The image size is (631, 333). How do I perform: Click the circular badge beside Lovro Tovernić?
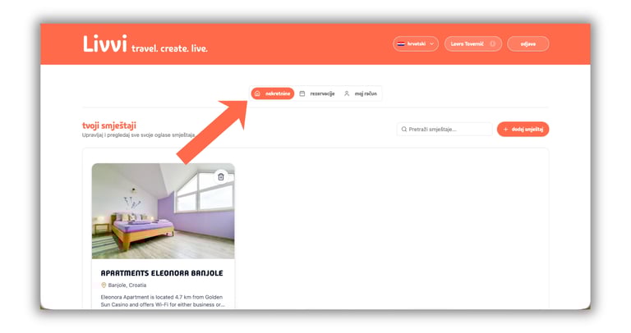493,43
